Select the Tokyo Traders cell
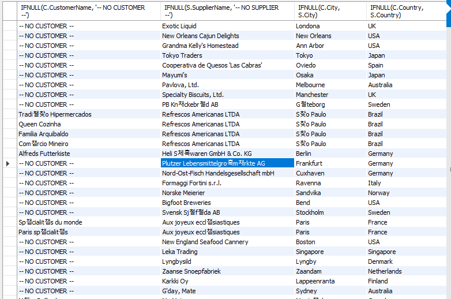Image resolution: width=451 pixels, height=299 pixels. 227,55
